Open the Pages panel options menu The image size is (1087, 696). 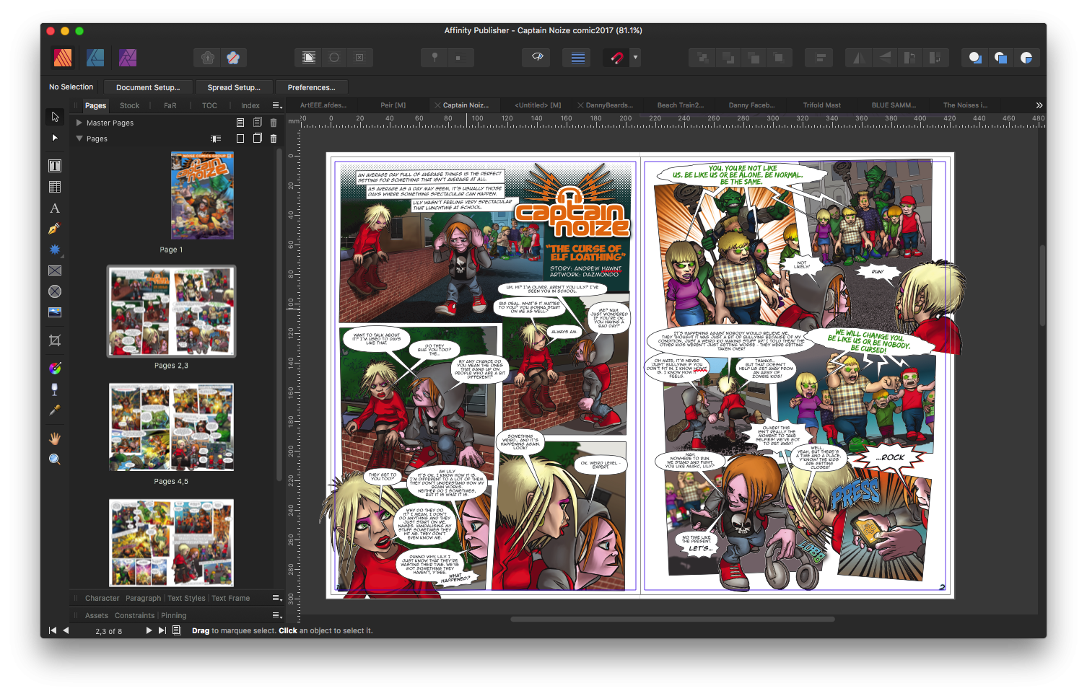(276, 105)
